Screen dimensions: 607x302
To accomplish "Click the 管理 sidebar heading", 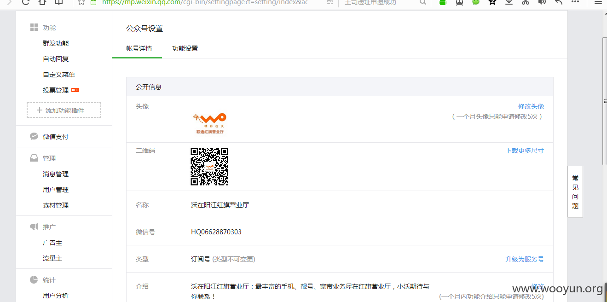I will [x=49, y=158].
